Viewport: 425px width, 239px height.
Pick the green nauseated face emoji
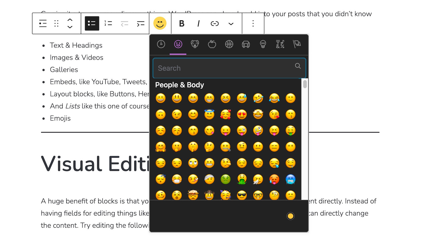[226, 179]
